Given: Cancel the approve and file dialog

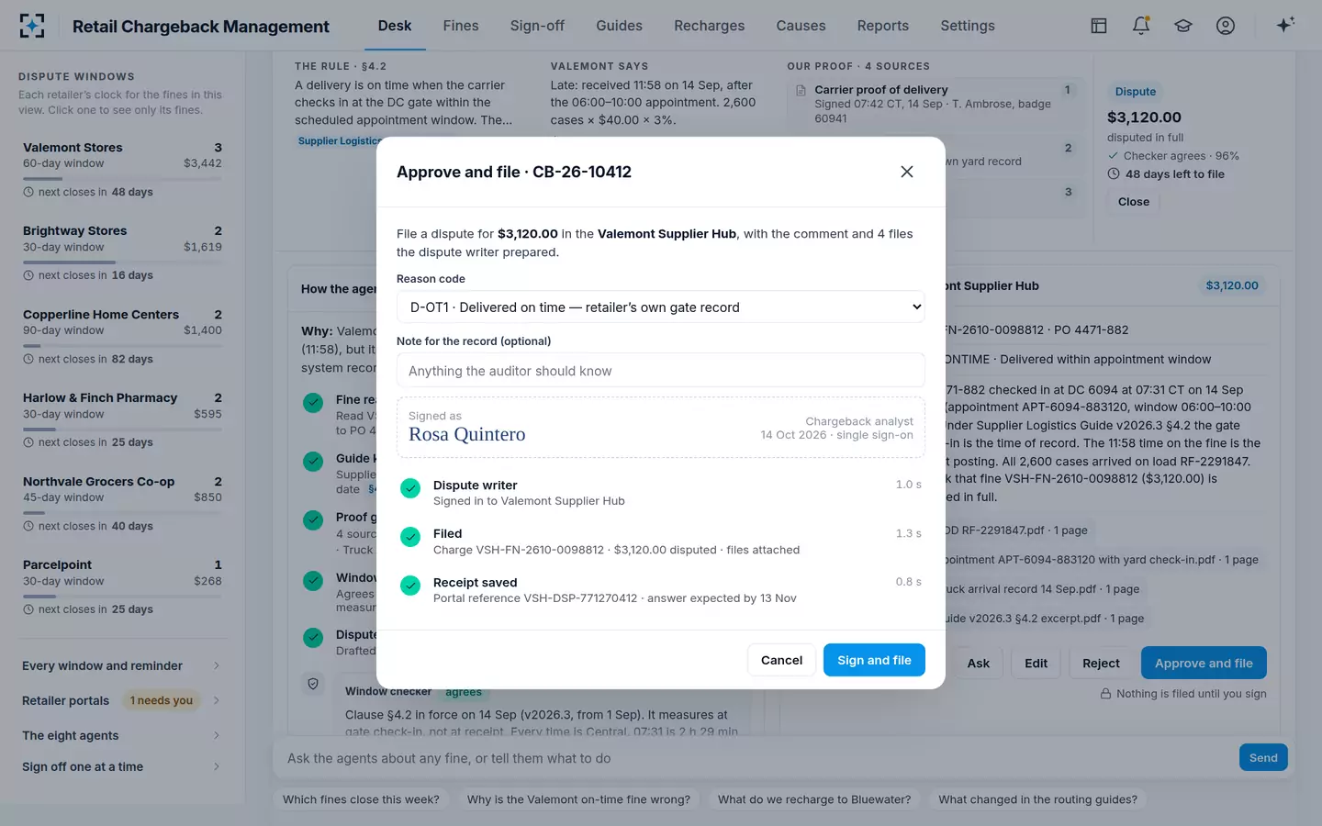Looking at the screenshot, I should point(781,660).
